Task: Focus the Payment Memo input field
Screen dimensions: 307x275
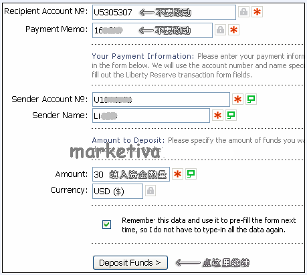Action: (152, 30)
